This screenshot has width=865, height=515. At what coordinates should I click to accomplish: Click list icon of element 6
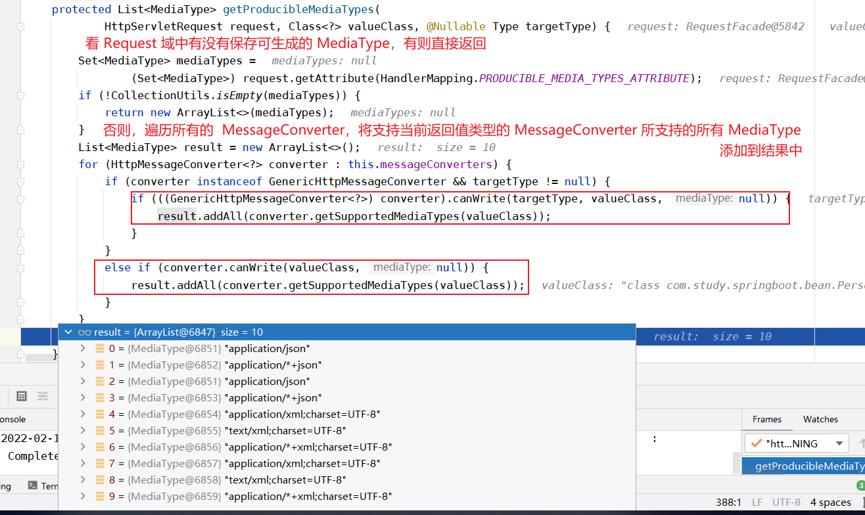tap(100, 447)
